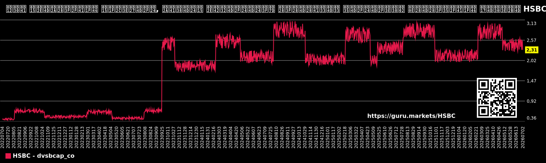Click the 20240709 date label
This screenshot has height=163, width=546.
coord(265,137)
